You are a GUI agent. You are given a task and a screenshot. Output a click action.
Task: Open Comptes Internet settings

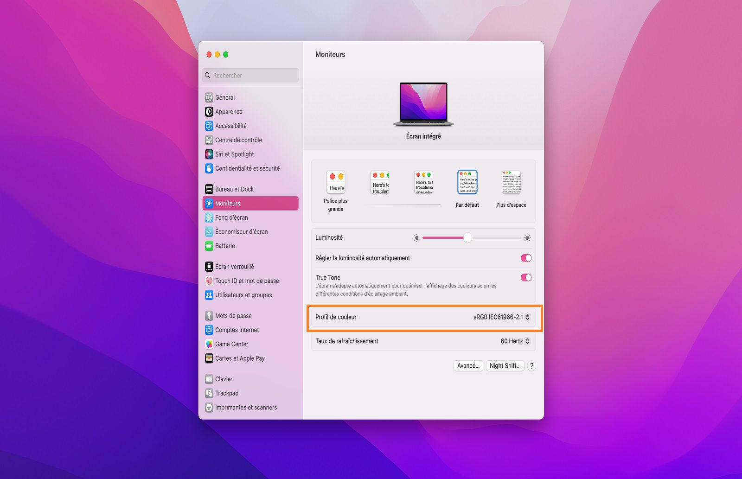pos(250,330)
